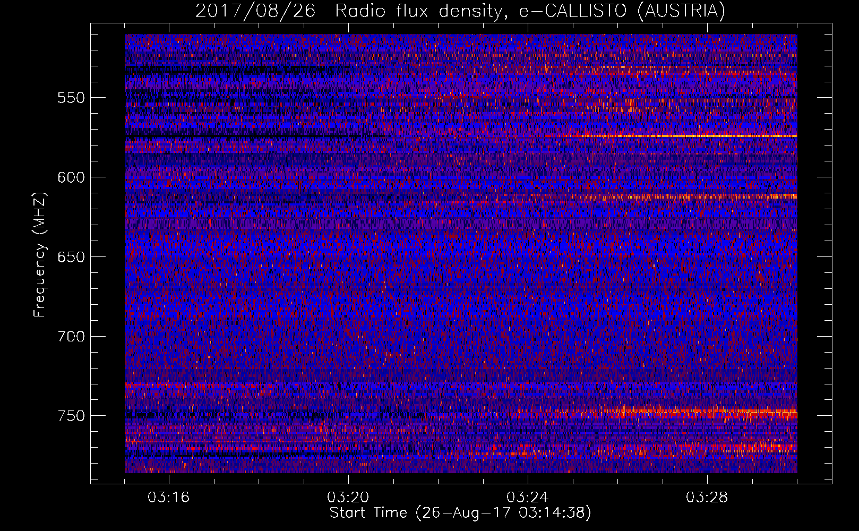Click the 550 frequency tick label
859x531 pixels.
click(71, 98)
